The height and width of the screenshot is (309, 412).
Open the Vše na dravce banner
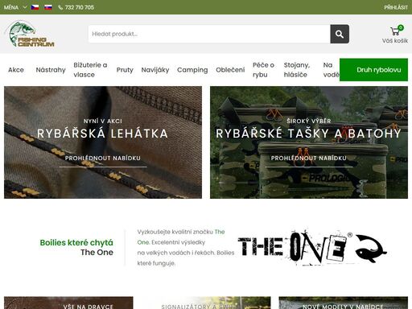68,303
